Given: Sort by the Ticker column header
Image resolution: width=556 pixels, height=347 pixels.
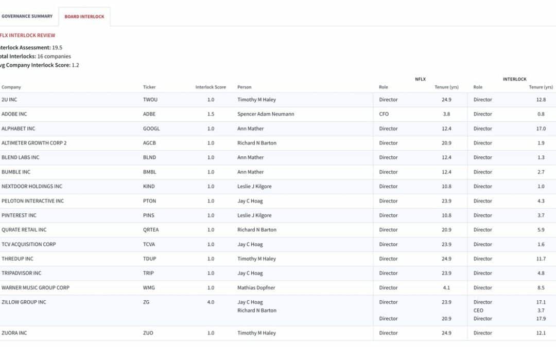Looking at the screenshot, I should (149, 87).
